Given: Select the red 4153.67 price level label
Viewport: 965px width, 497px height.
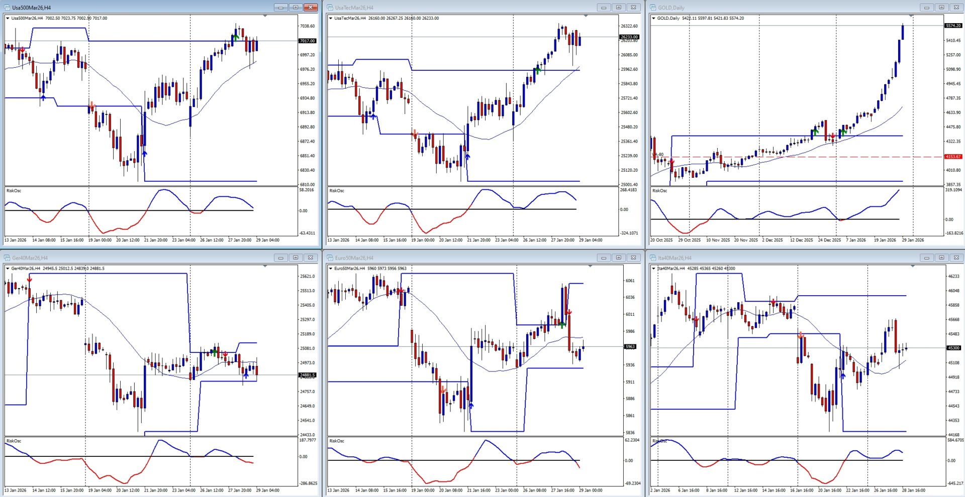Looking at the screenshot, I should [953, 157].
